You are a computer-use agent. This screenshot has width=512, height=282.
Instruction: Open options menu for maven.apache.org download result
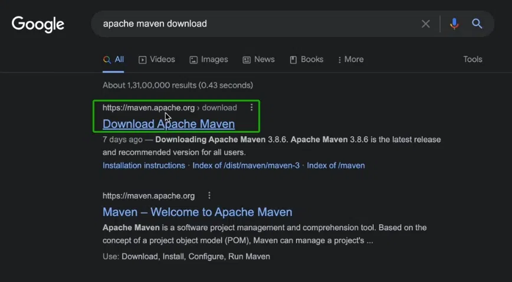coord(251,107)
